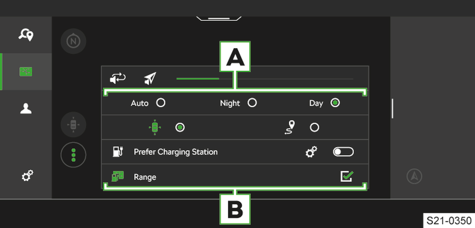Select the Day map mode radio button

335,103
